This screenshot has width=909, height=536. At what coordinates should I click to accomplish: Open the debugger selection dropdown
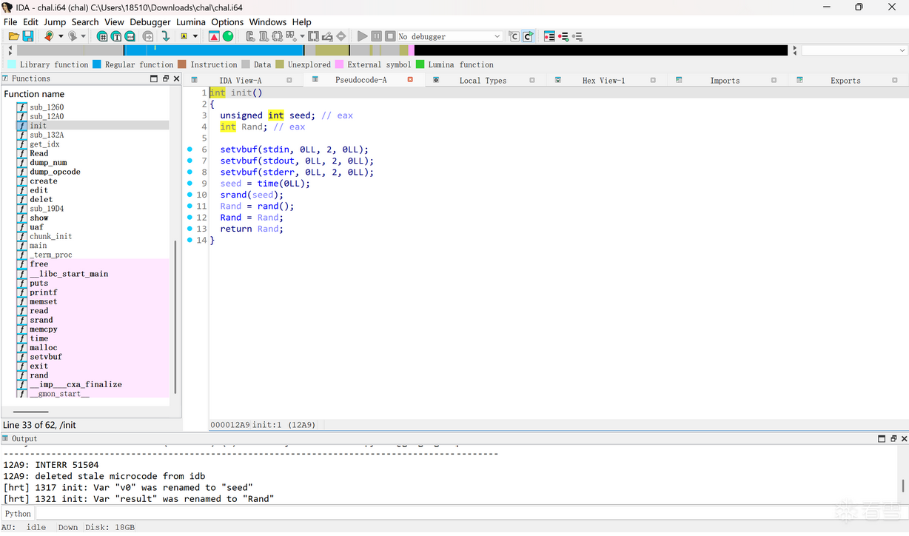click(497, 36)
